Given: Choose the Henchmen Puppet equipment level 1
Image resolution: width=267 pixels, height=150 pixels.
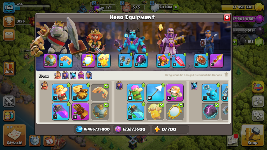Looking at the screenshot, I should click(x=210, y=92).
